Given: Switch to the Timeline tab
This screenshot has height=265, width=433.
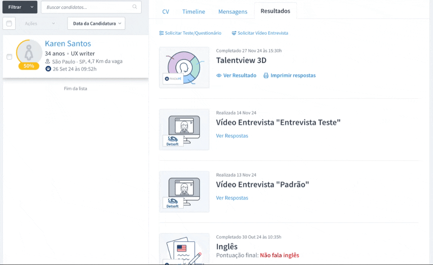Looking at the screenshot, I should (x=194, y=12).
